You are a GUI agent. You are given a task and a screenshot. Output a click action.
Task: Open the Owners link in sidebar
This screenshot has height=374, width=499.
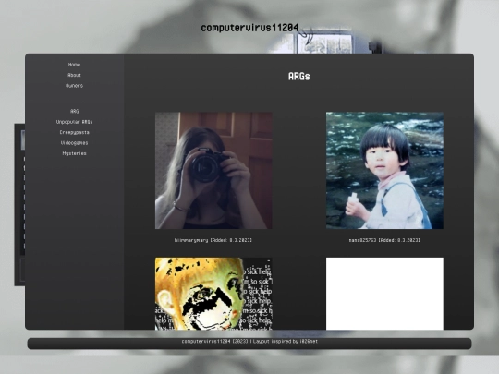(x=74, y=86)
